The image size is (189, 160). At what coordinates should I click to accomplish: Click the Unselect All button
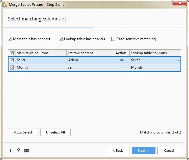pyautogui.click(x=55, y=132)
